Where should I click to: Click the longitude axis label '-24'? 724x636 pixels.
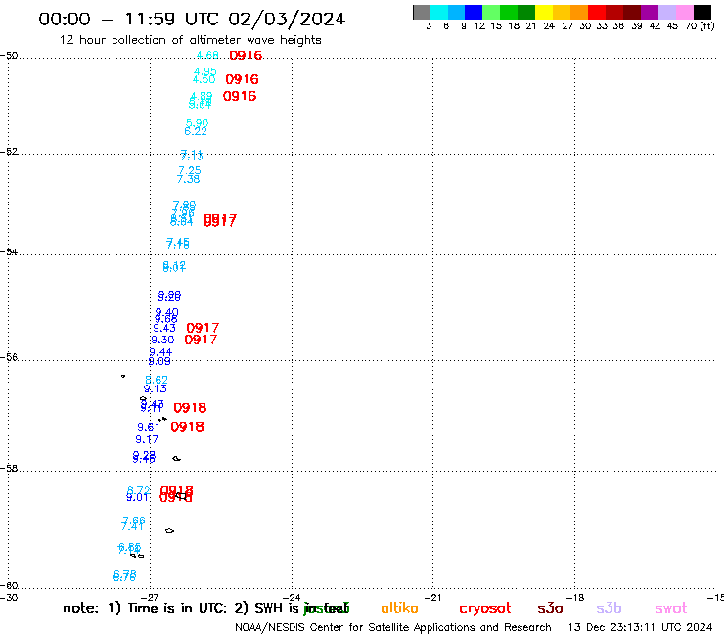coord(292,597)
